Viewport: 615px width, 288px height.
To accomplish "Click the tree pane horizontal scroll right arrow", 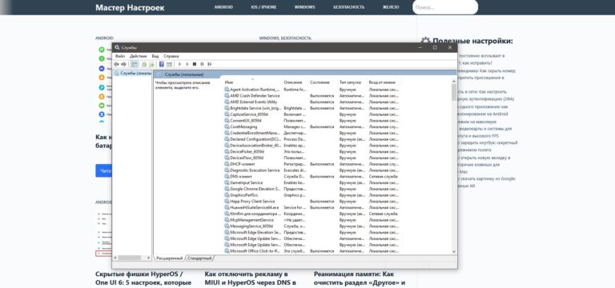I will point(149,258).
